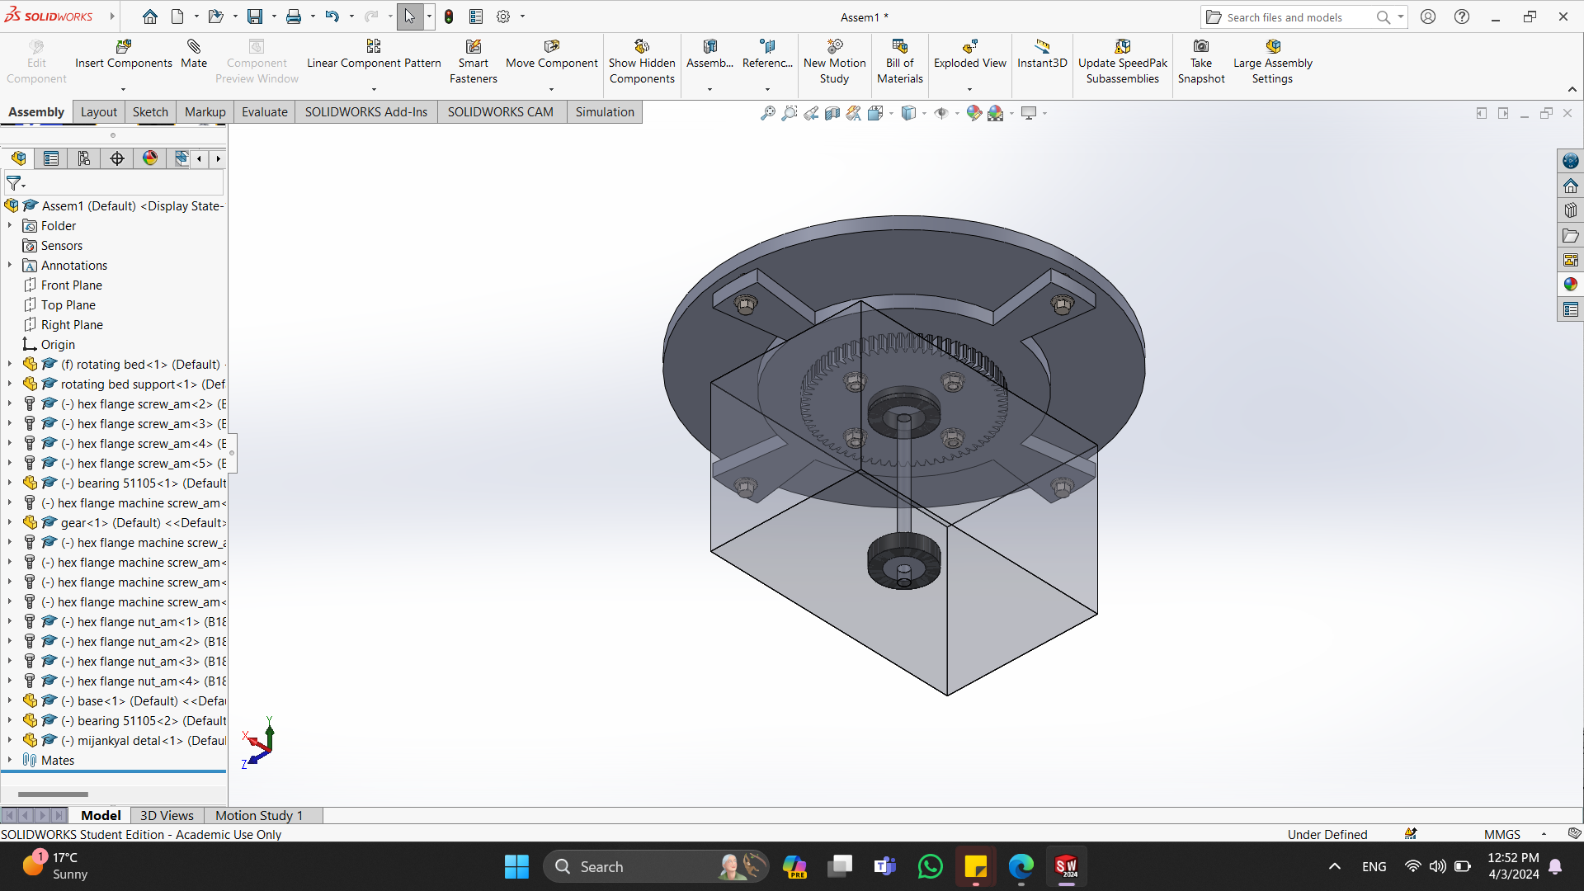1584x891 pixels.
Task: Open Linear Component Pattern tool
Action: (x=374, y=54)
